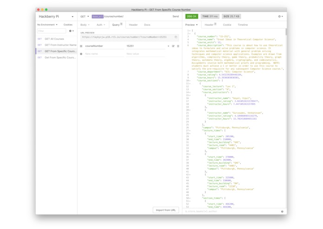Click the "course_number" key in response
This screenshot has width=323, height=229.
206,37
